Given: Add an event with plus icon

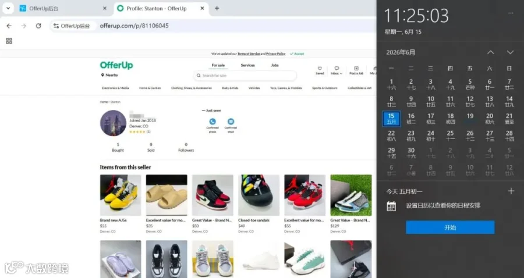Looking at the screenshot, I should point(511,191).
